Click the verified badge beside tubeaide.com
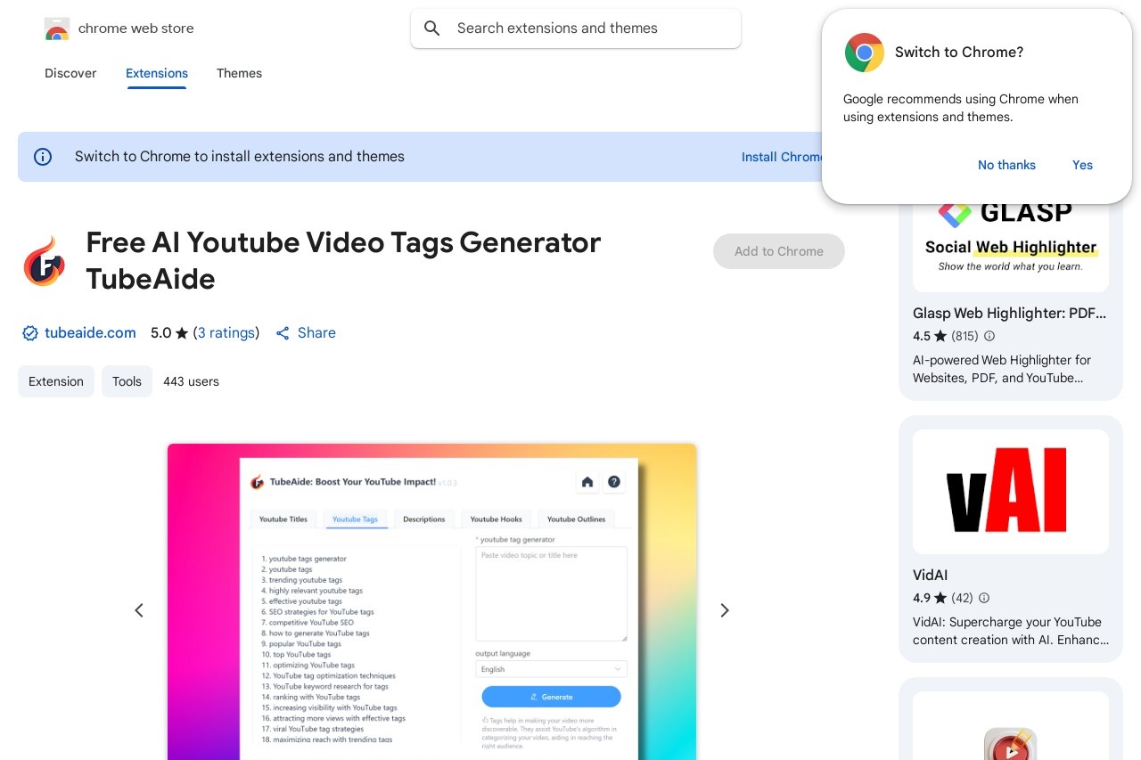 [x=30, y=333]
